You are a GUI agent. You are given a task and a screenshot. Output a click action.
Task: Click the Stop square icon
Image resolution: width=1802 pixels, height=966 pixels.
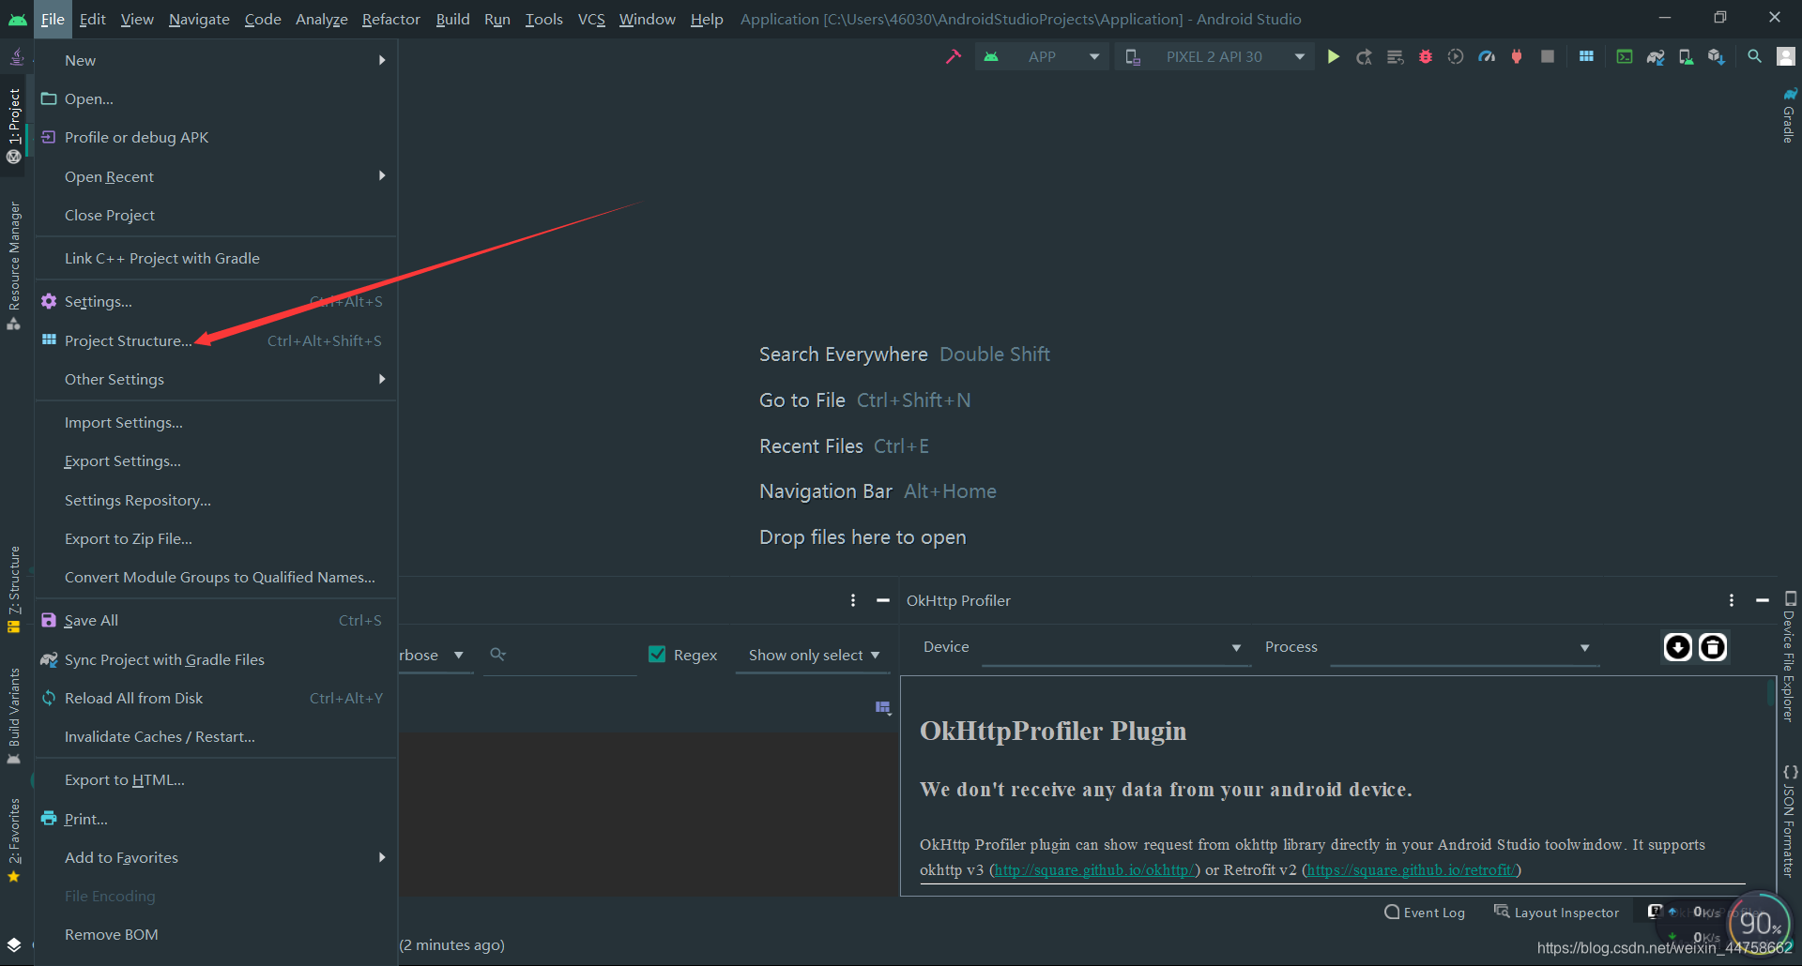click(1548, 56)
